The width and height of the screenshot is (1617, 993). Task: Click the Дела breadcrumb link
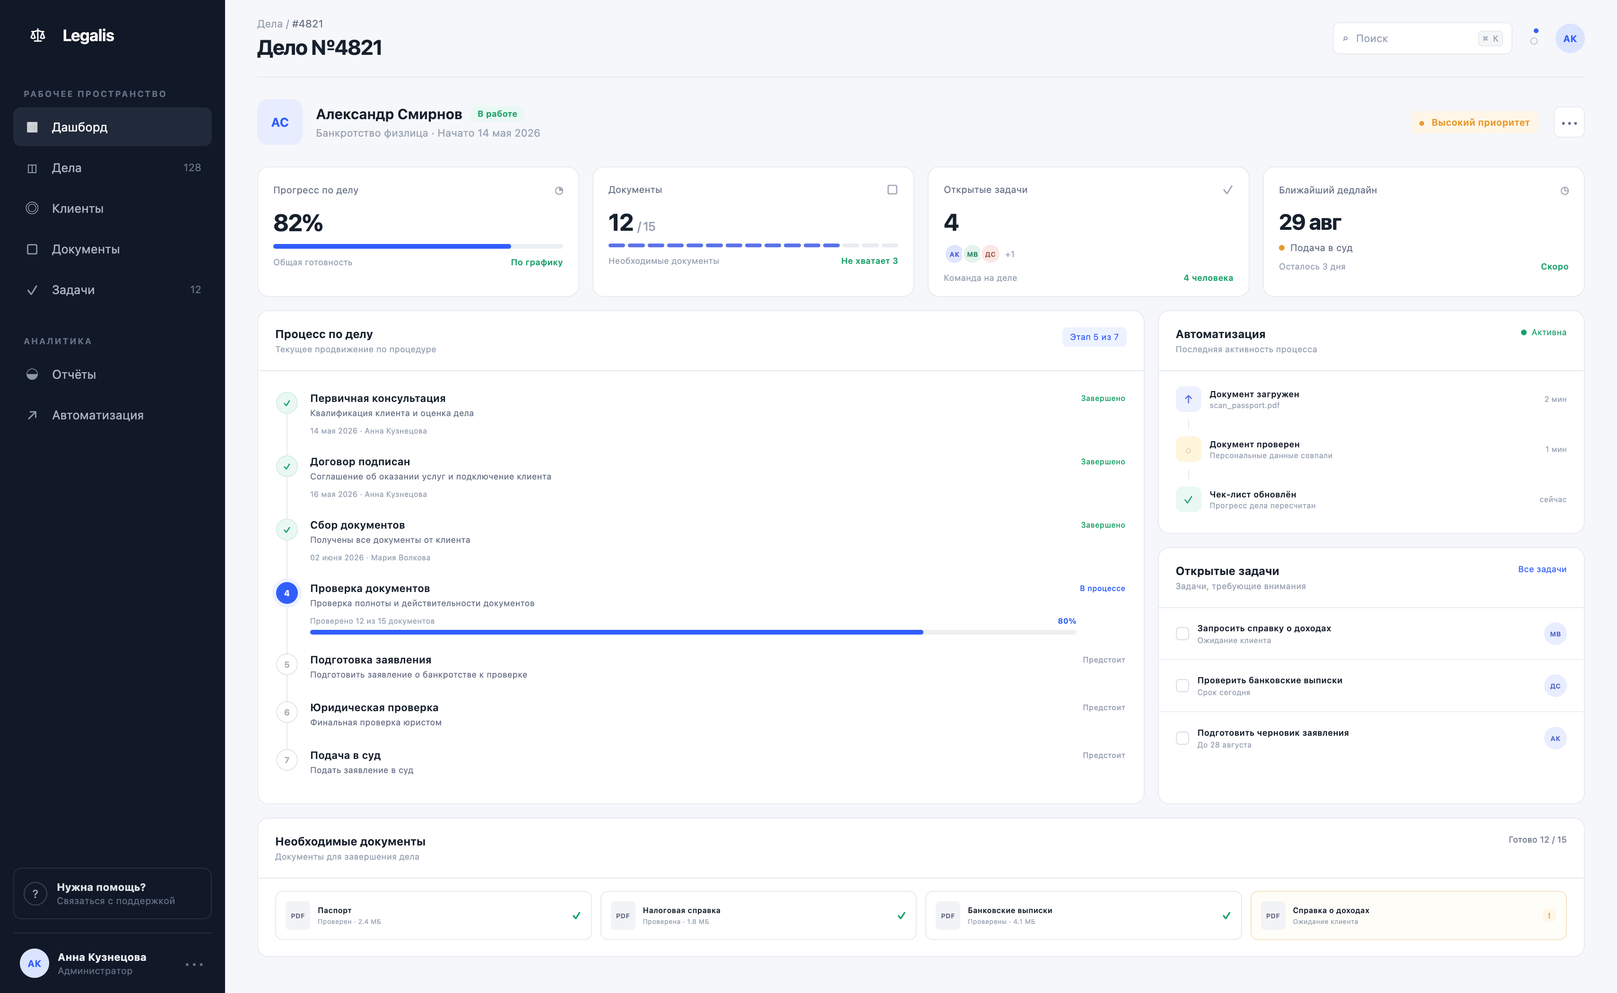270,24
